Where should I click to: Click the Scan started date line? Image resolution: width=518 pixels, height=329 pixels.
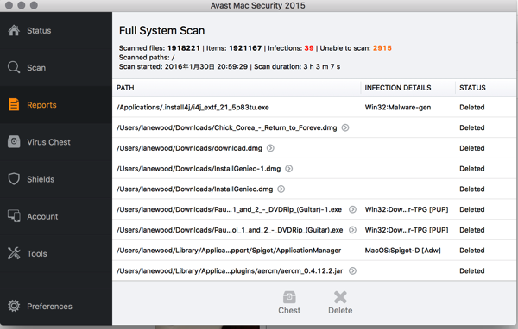(230, 66)
